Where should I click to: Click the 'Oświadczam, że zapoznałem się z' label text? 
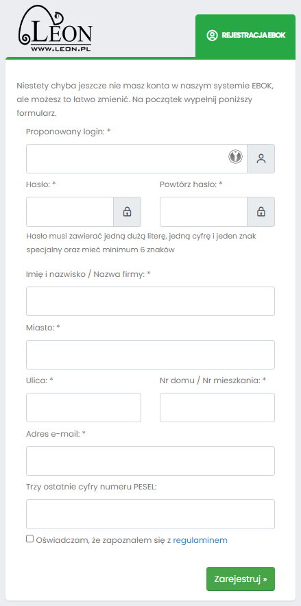(104, 540)
